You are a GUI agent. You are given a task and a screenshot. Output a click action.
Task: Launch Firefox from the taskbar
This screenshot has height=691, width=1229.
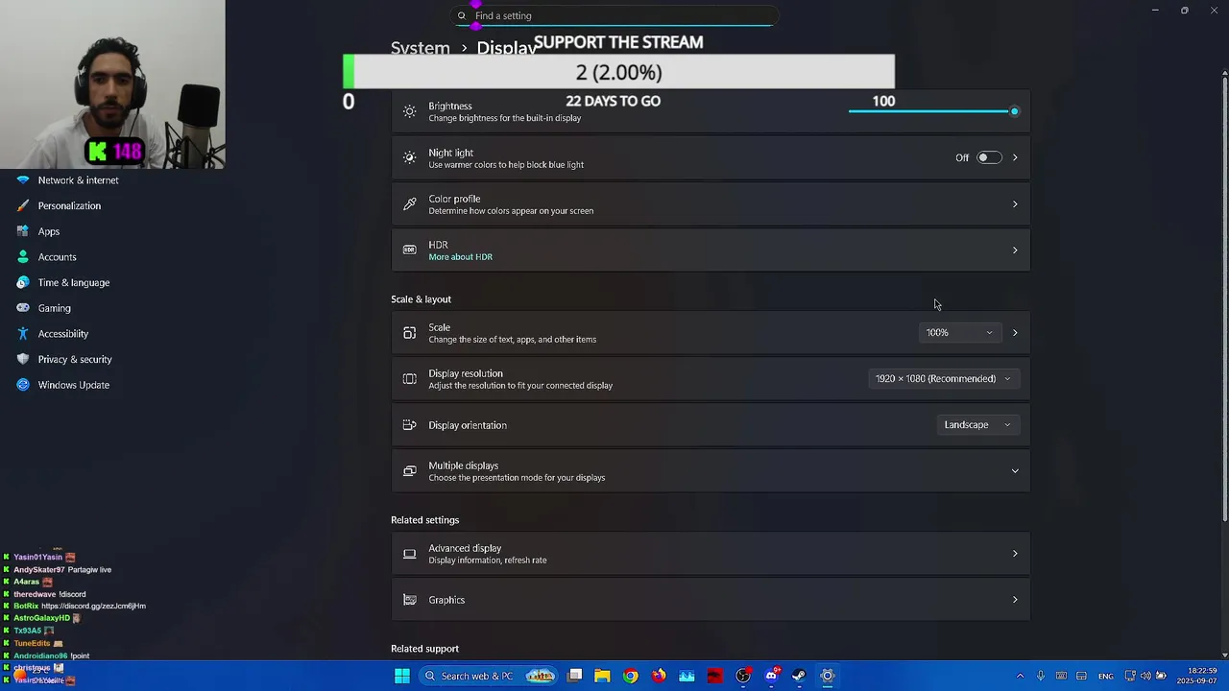[659, 676]
